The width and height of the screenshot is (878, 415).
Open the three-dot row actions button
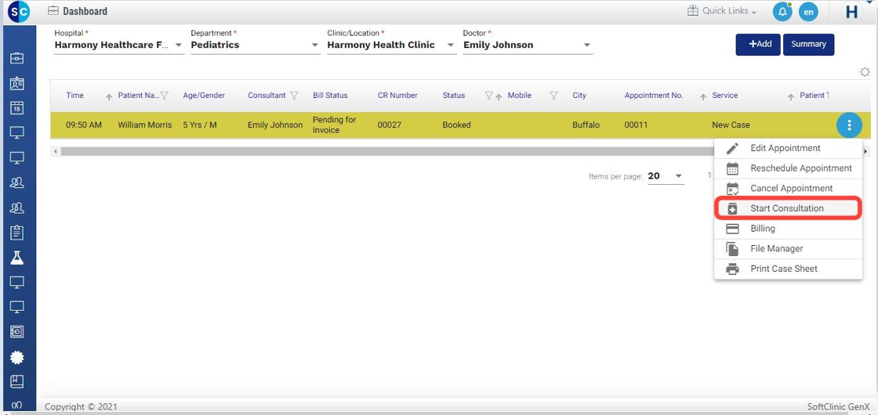(x=849, y=125)
